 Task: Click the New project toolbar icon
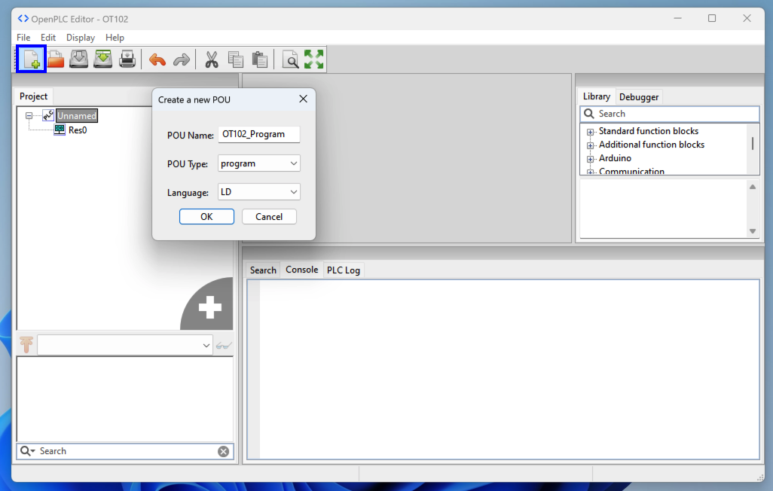(x=31, y=59)
